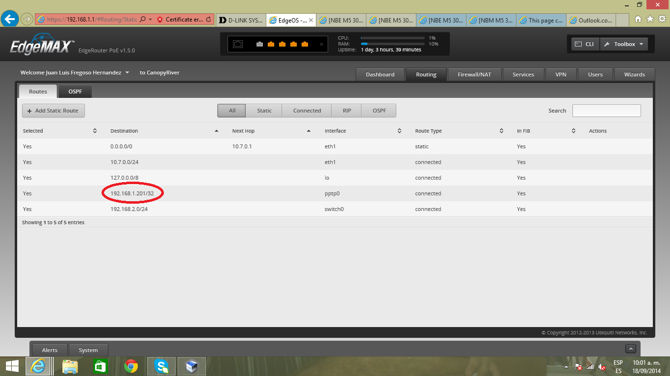Open File Explorer from the taskbar

click(x=70, y=366)
